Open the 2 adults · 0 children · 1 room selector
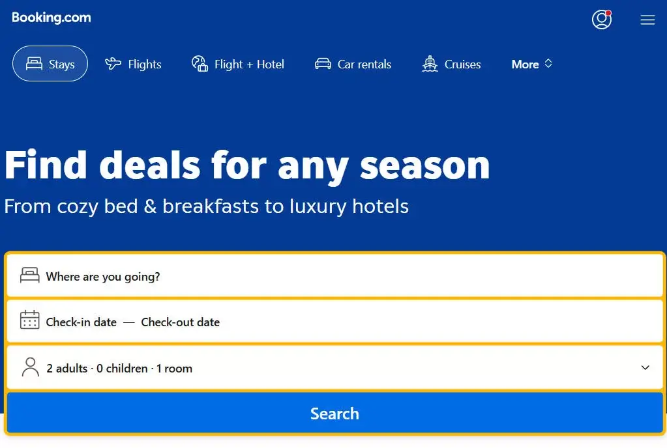The width and height of the screenshot is (667, 448). click(x=335, y=368)
